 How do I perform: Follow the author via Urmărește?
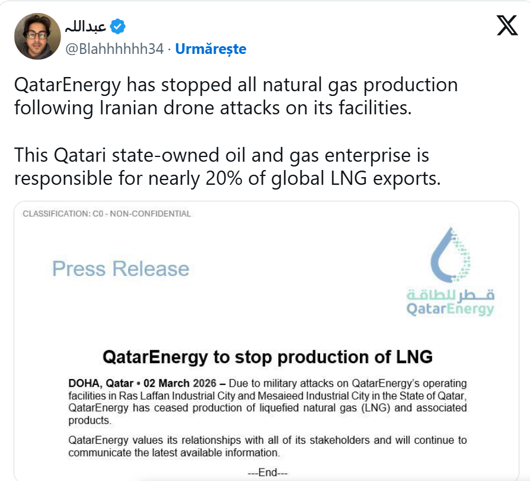coord(210,49)
